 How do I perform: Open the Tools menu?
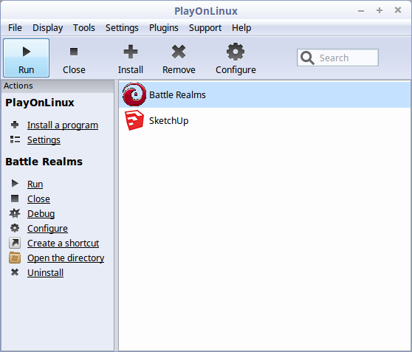[x=84, y=27]
